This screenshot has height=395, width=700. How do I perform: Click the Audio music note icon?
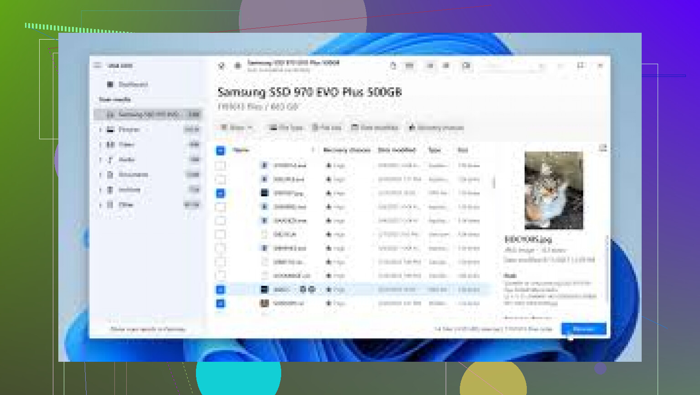[110, 160]
